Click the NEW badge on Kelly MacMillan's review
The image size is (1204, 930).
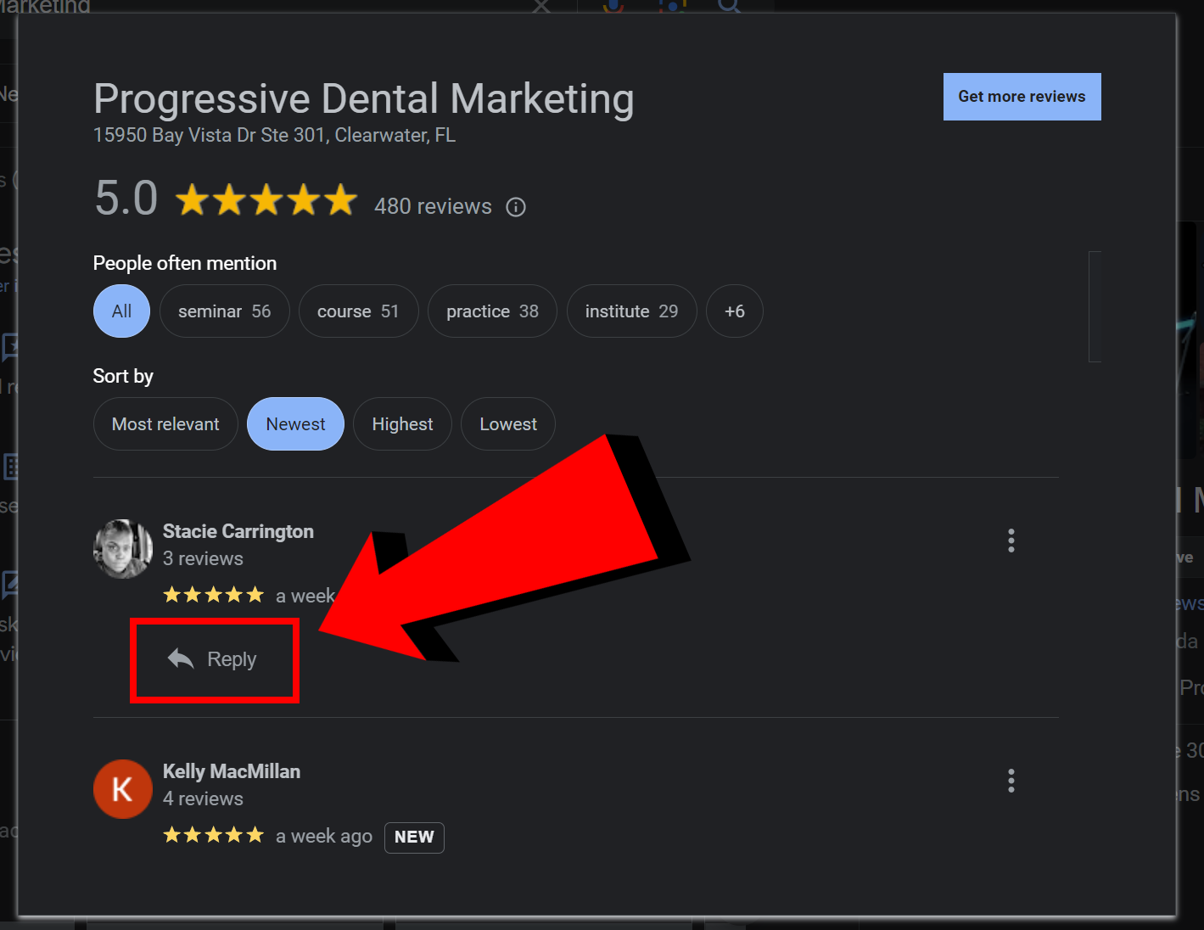coord(414,838)
